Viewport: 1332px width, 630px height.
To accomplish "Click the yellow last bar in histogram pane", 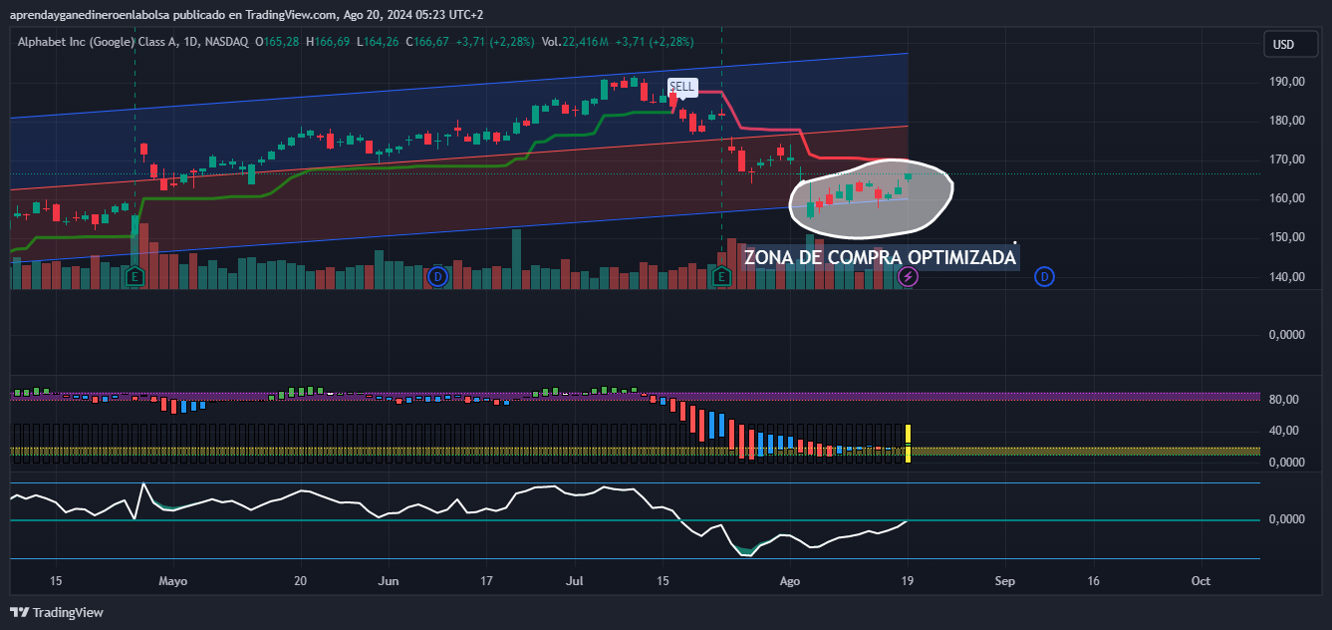I will point(908,444).
